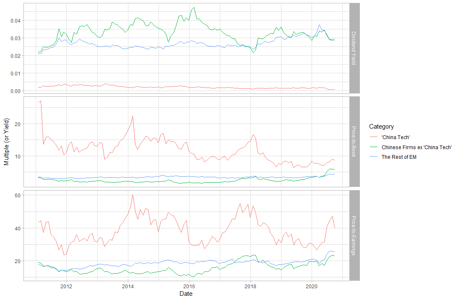The width and height of the screenshot is (458, 300).
Task: Click the 0.00 tick label on Dividend Yield axis
Action: pos(16,91)
